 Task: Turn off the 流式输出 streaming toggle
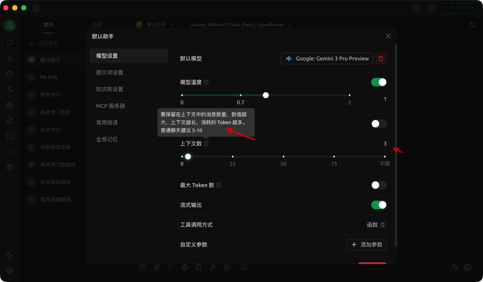coord(379,205)
